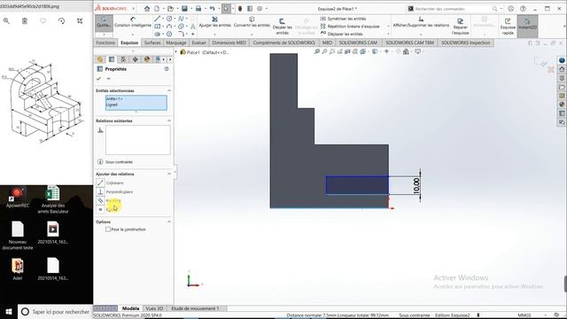
Task: Collapse Ajouter des relations section
Action: (169, 174)
